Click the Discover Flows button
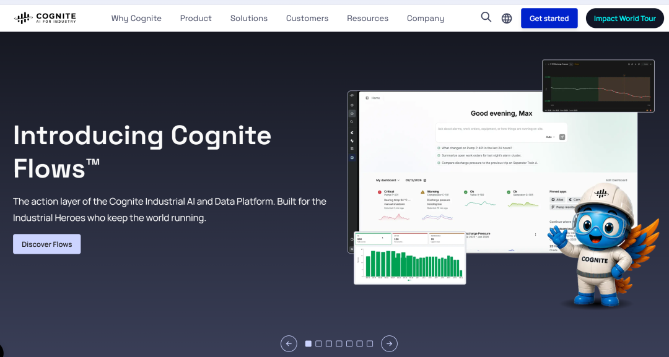 [47, 244]
